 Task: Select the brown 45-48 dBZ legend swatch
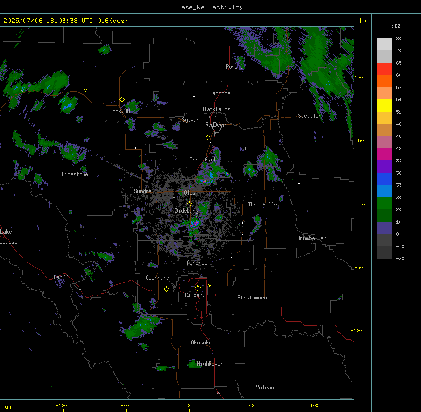[x=384, y=130]
